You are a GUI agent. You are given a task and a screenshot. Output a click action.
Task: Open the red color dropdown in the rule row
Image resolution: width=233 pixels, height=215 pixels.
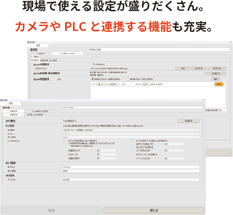(102, 84)
